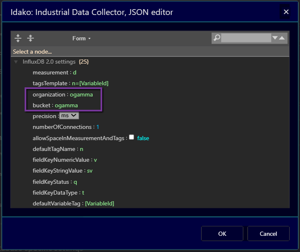Click inside the search input box
Viewport: 300px width, 252px height.
pos(246,38)
